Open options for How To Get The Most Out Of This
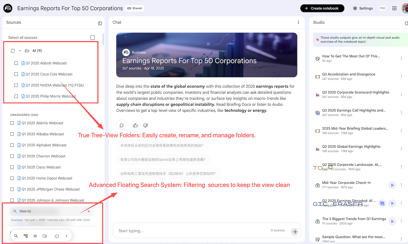 [401, 59]
